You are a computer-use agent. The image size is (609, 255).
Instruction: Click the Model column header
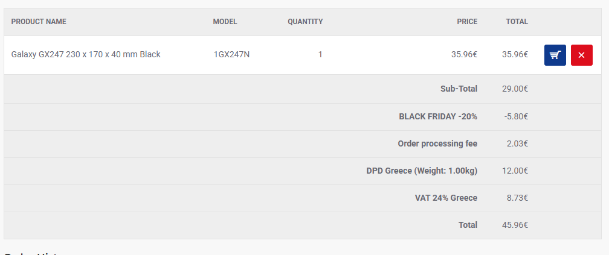point(225,22)
